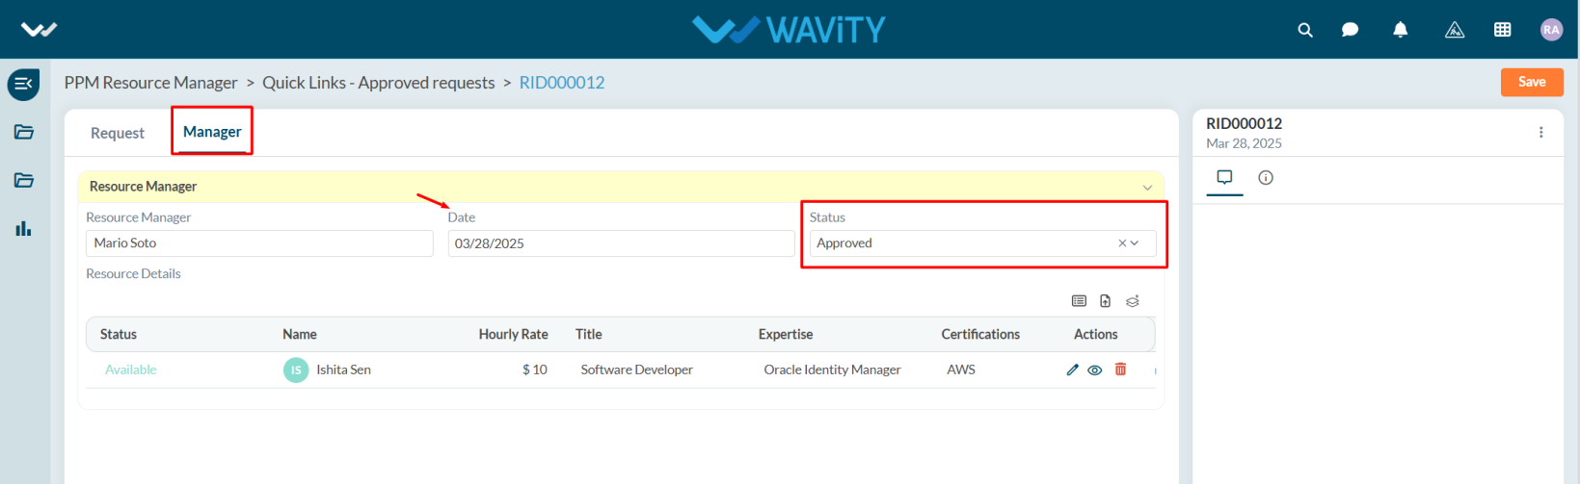Switch to the Manager tab
Viewport: 1580px width, 484px height.
coord(212,132)
